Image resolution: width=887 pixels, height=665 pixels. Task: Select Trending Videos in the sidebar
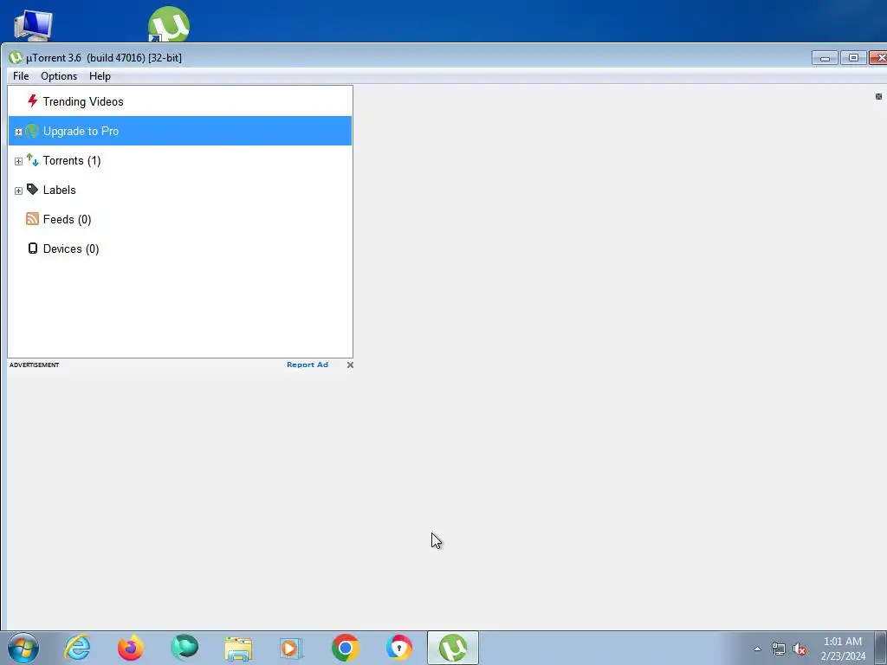(83, 102)
